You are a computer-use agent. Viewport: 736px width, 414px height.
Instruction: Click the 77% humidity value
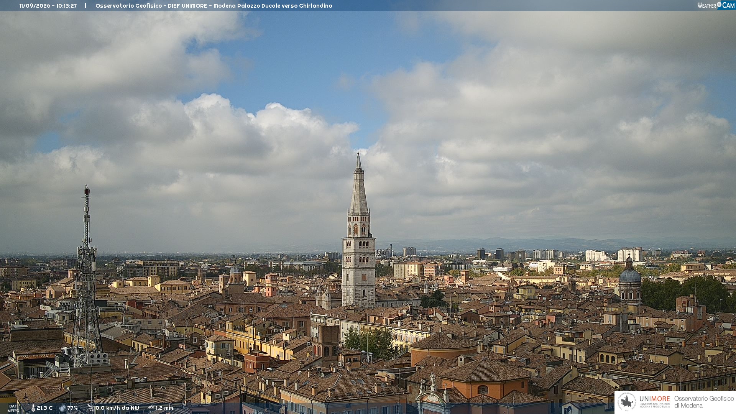pos(72,408)
